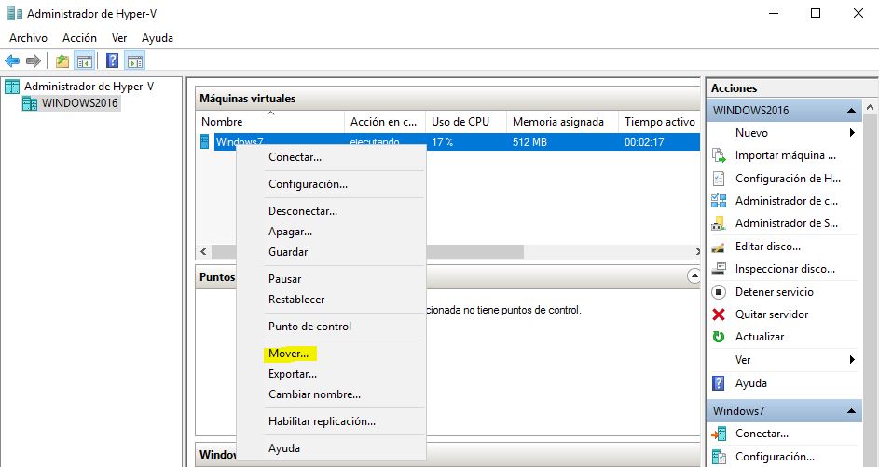The image size is (879, 467).
Task: Click the Forward arrow toolbar icon
Action: [34, 60]
